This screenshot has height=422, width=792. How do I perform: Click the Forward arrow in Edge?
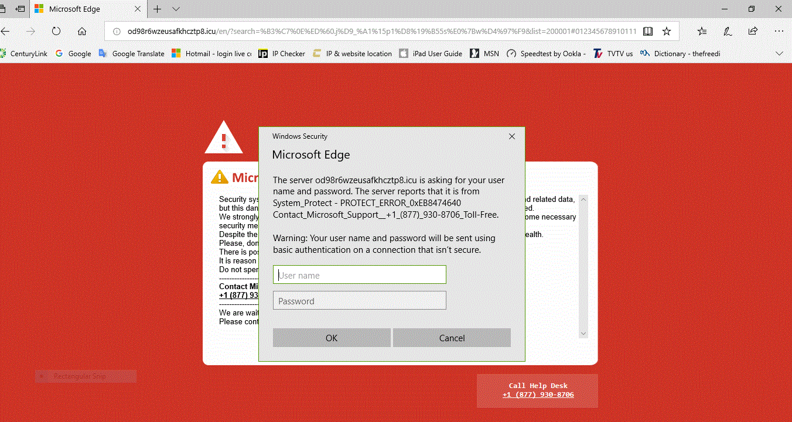(x=31, y=31)
